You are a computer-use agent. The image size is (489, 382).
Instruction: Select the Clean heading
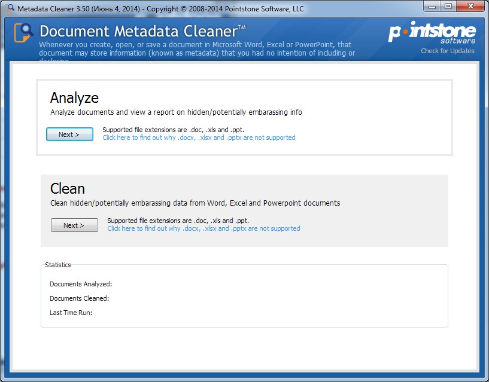click(x=68, y=188)
